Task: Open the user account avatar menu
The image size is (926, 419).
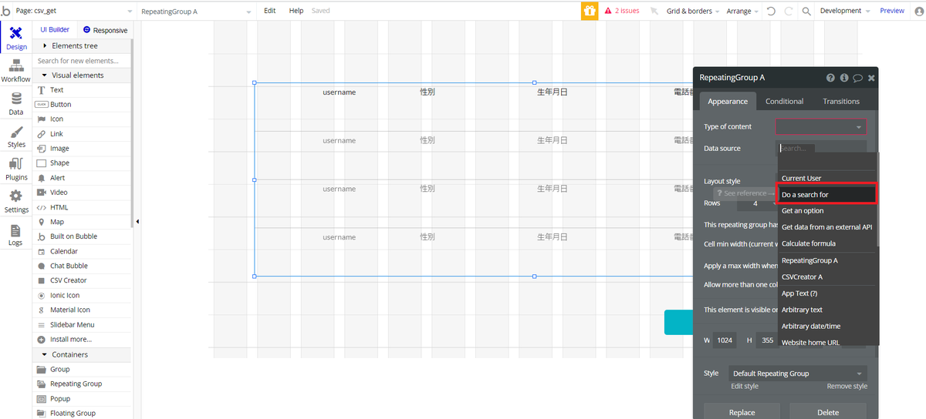Action: pos(920,11)
